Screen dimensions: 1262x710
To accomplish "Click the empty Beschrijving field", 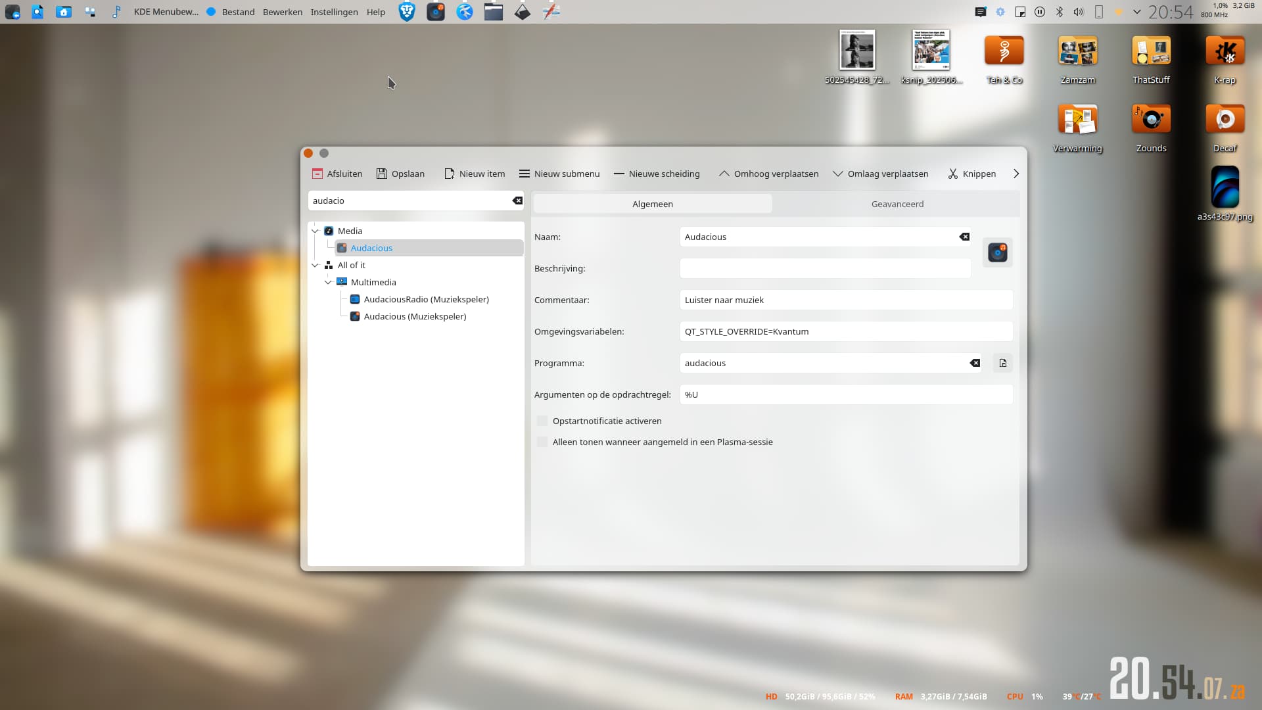I will coord(826,268).
